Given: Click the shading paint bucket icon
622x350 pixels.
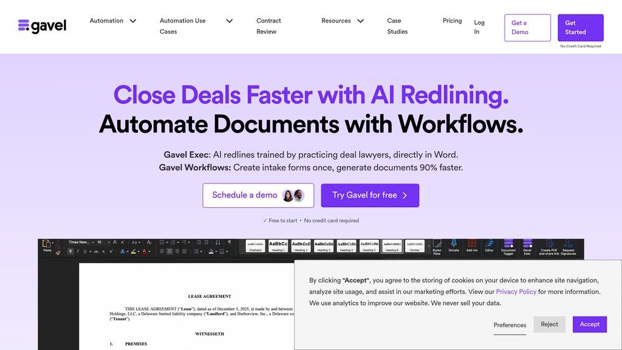Looking at the screenshot, I should pyautogui.click(x=211, y=251).
